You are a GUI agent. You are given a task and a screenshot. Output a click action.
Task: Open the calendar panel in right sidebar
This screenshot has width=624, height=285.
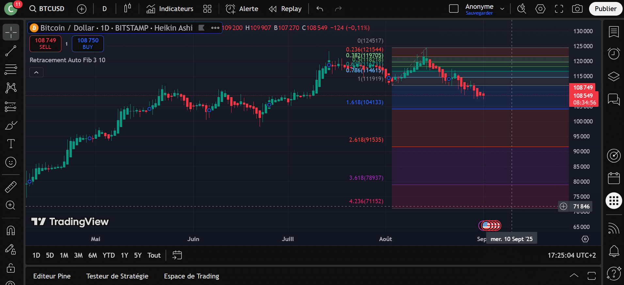(x=614, y=178)
